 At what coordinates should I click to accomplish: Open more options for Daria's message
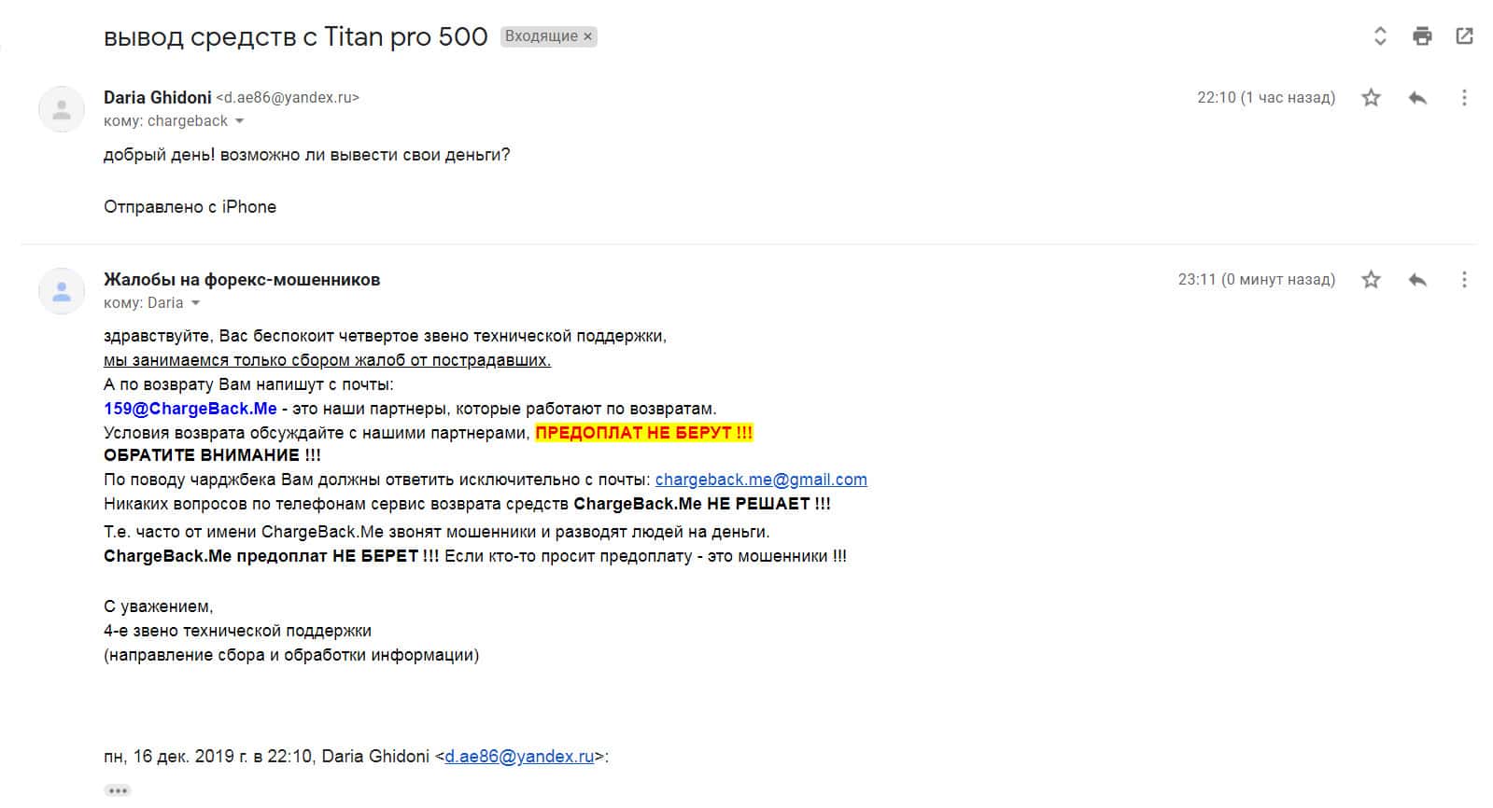[x=1464, y=97]
